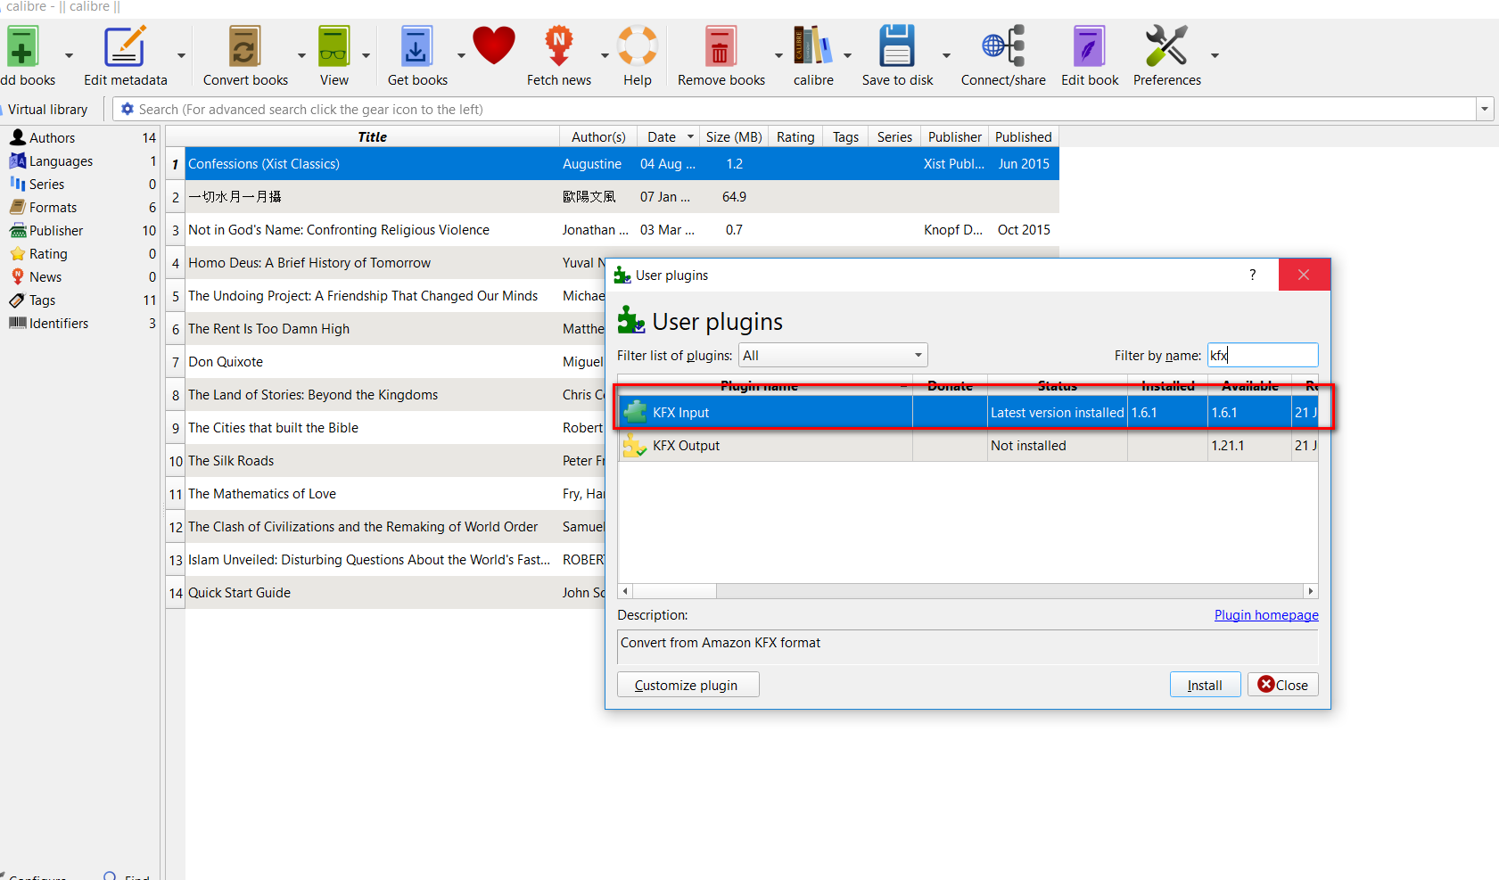Click Customize plugin button
The image size is (1499, 880).
click(687, 685)
